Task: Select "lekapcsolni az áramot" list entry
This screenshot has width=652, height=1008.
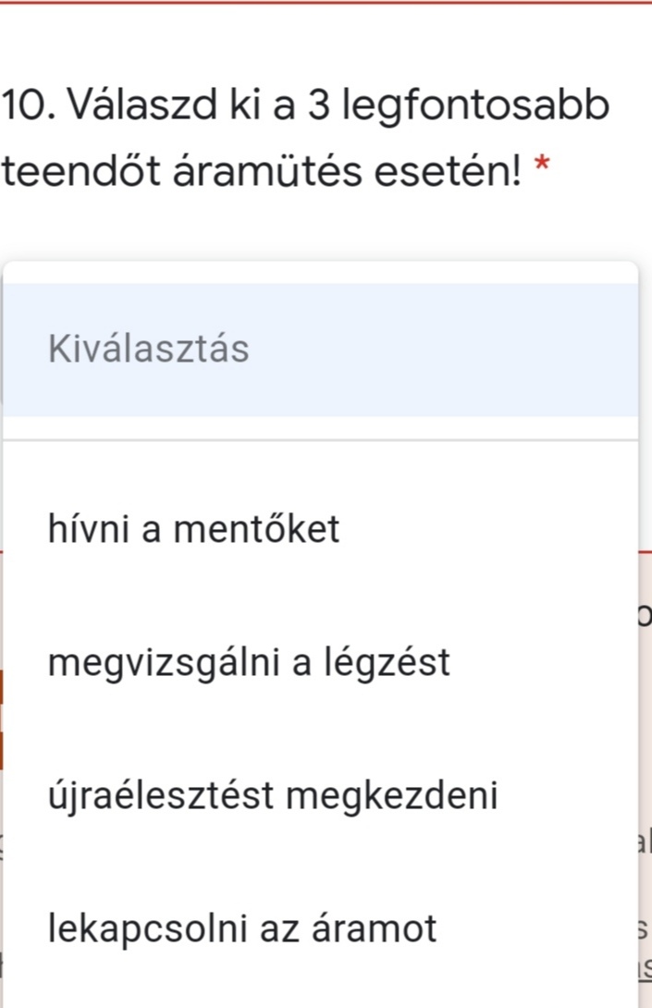Action: 242,928
